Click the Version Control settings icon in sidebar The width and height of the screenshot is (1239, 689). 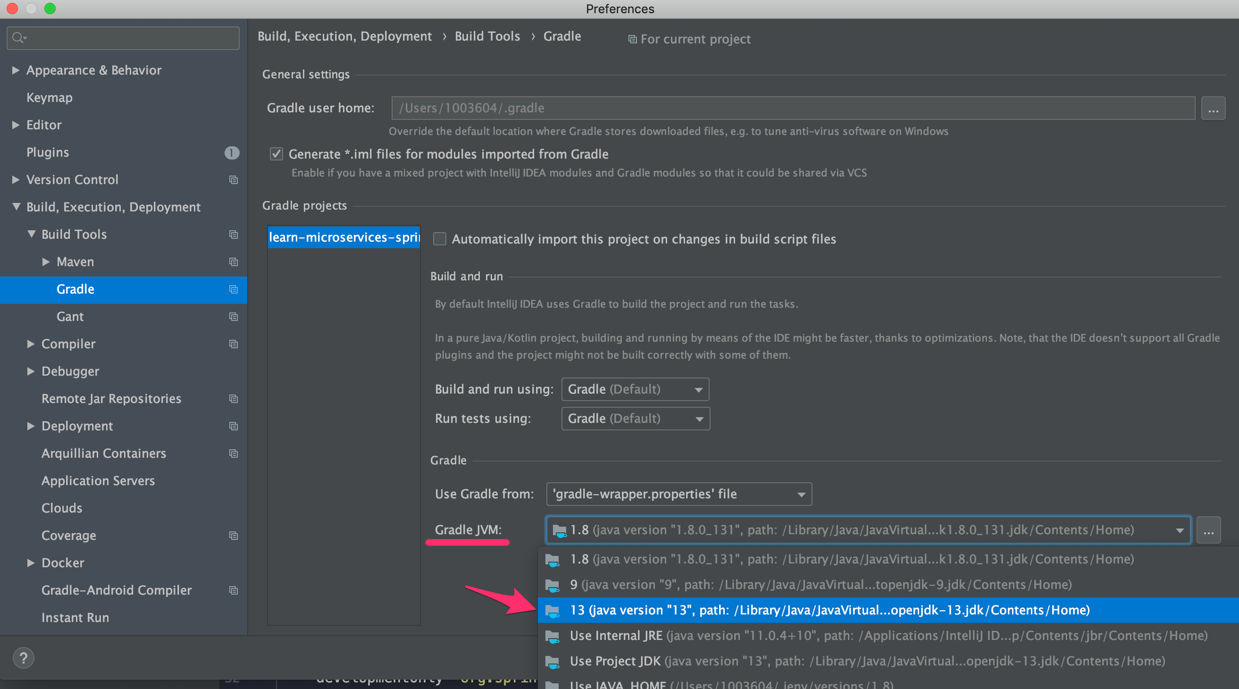tap(233, 180)
